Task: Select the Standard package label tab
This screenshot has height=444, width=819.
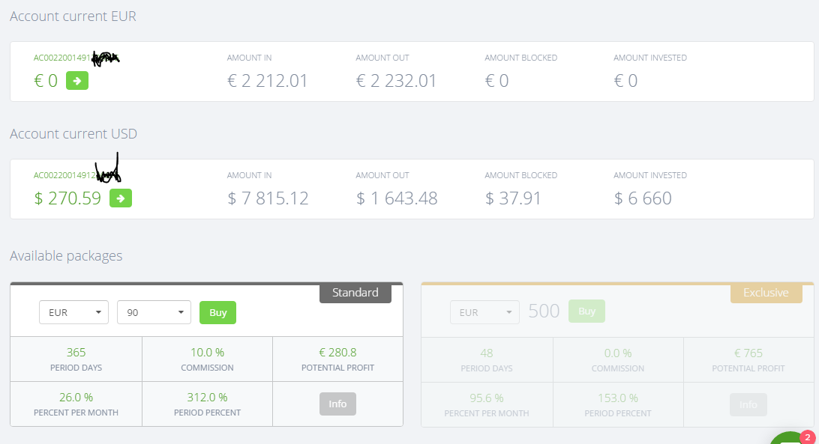Action: click(355, 293)
